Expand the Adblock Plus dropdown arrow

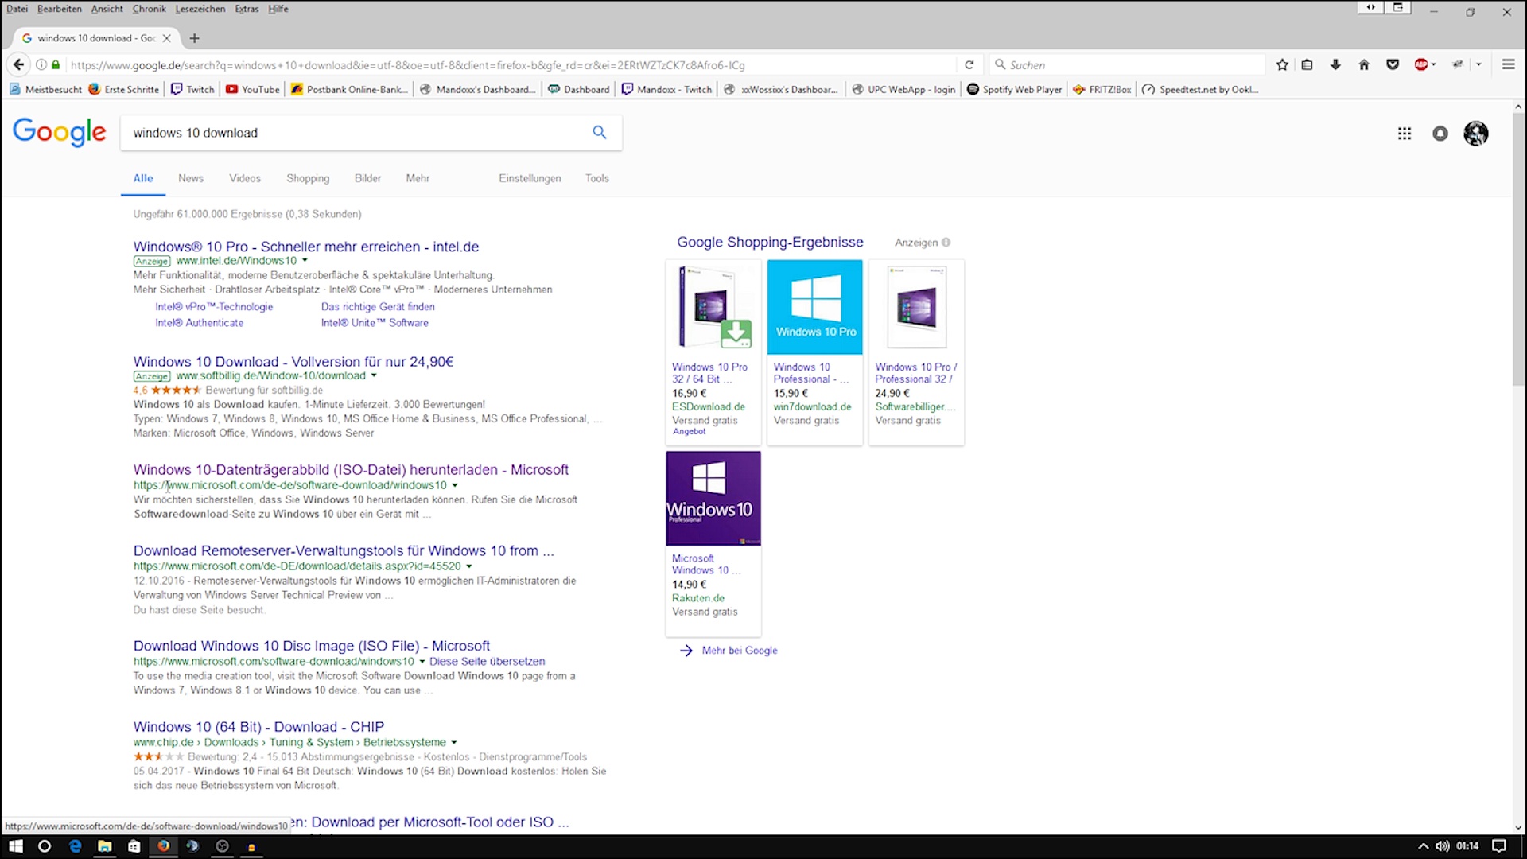click(x=1434, y=65)
